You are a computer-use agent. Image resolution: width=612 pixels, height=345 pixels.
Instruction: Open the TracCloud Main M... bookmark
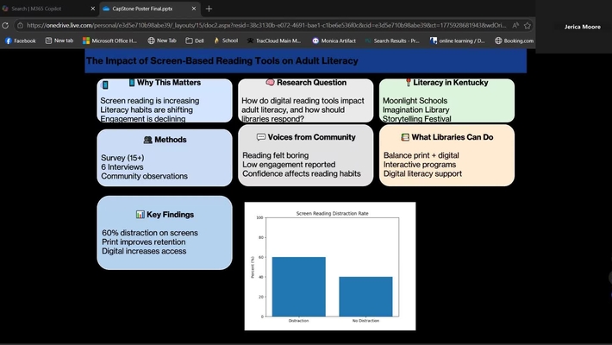coord(274,41)
